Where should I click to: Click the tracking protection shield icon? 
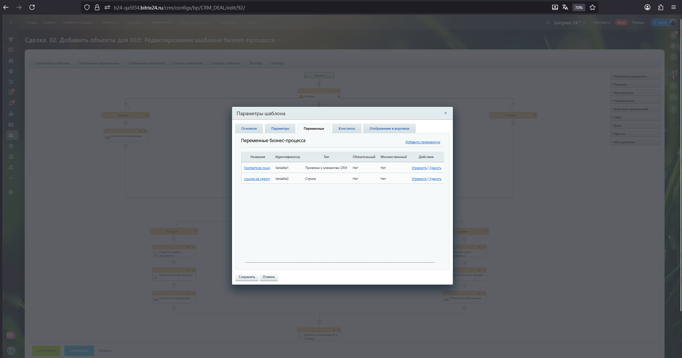[87, 7]
